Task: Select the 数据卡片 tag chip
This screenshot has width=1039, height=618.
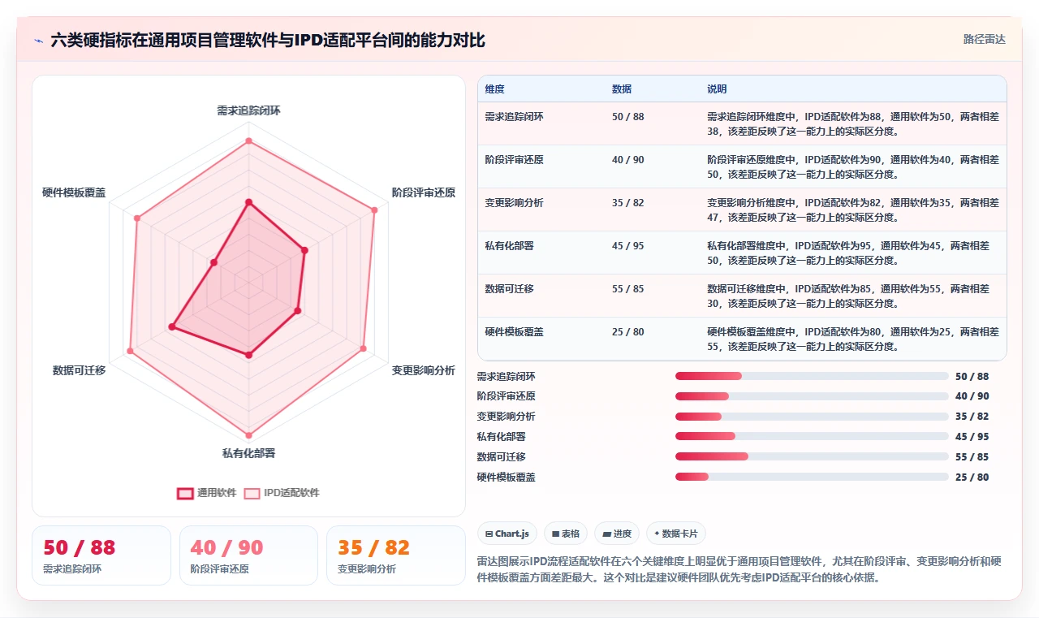Action: click(676, 534)
